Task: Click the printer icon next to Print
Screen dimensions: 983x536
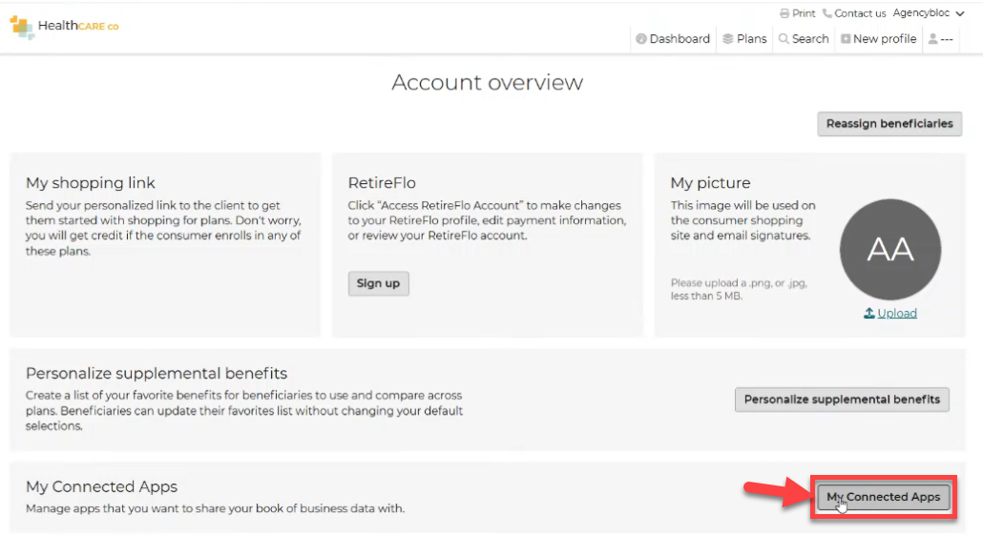Action: coord(784,13)
